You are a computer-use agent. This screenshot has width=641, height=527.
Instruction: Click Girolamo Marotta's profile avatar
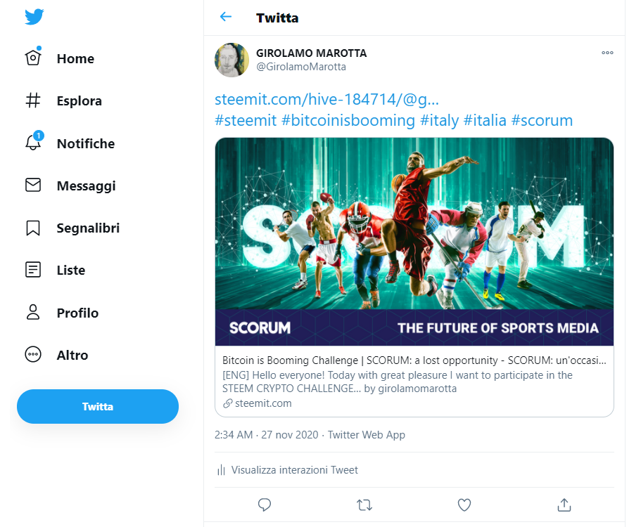[x=231, y=60]
